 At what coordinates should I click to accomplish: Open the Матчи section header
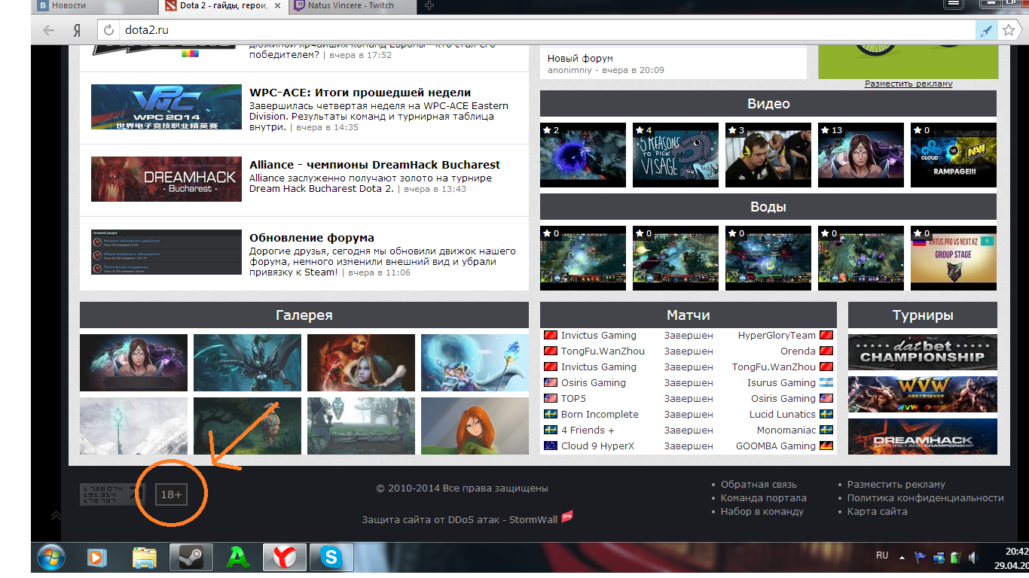[x=689, y=315]
